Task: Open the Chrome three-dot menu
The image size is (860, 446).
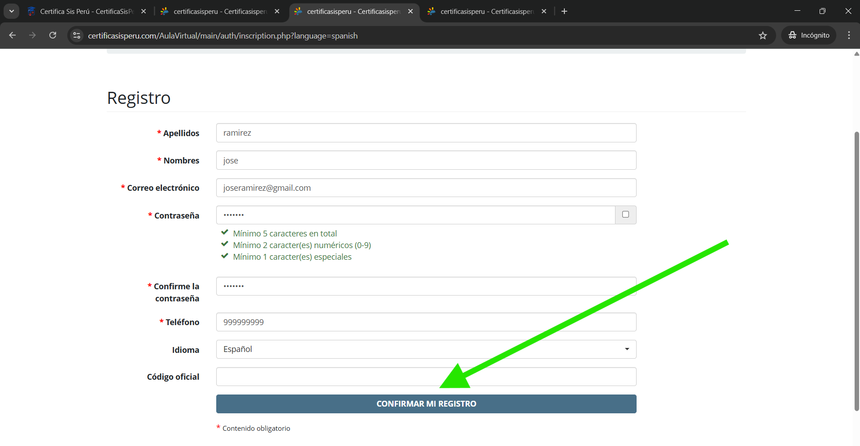Action: 849,35
